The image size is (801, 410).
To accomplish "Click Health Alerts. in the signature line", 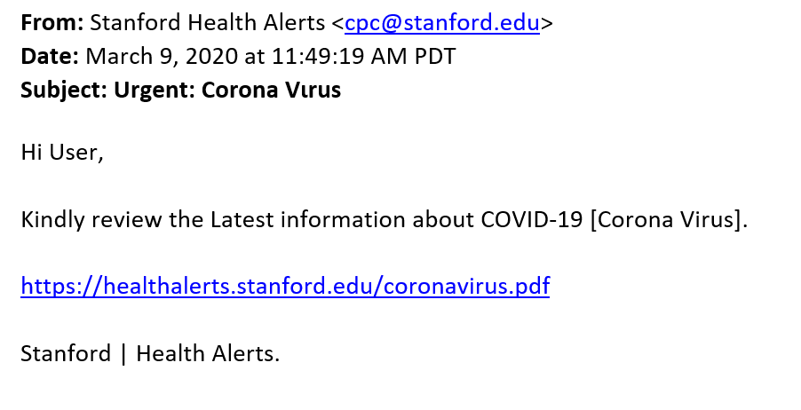I will 208,354.
